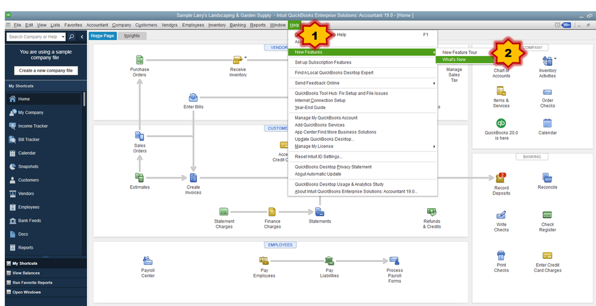Open Write Checks
This screenshot has height=306, width=596.
501,215
